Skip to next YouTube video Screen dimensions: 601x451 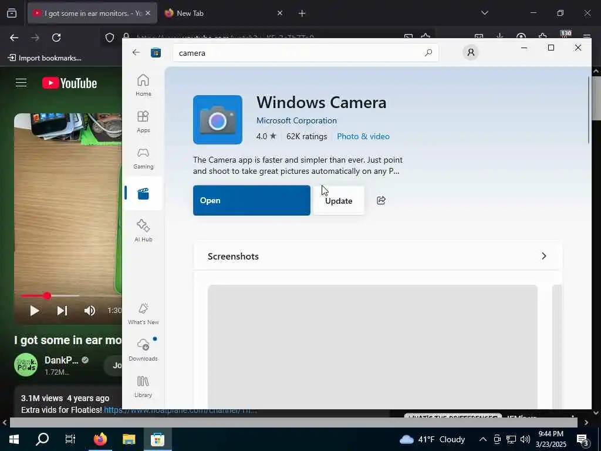point(62,311)
